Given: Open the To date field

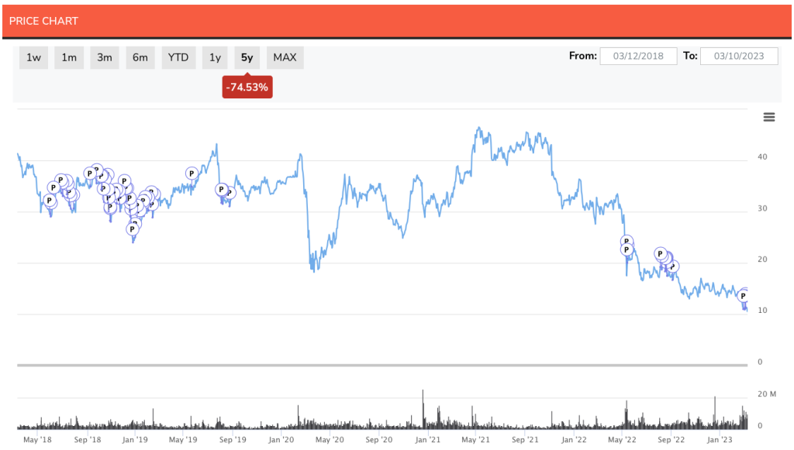Looking at the screenshot, I should pyautogui.click(x=738, y=56).
